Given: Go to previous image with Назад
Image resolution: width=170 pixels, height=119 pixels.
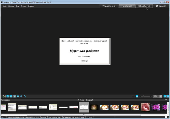Looking at the screenshot, I should [x=81, y=100].
